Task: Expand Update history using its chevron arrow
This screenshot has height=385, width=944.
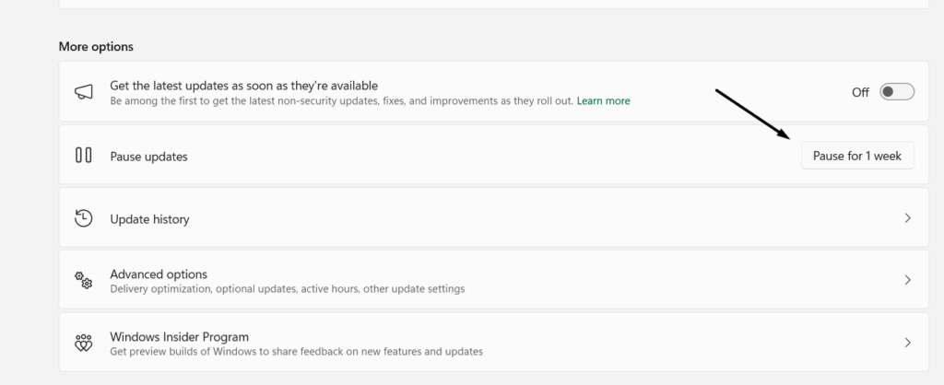Action: pos(908,218)
